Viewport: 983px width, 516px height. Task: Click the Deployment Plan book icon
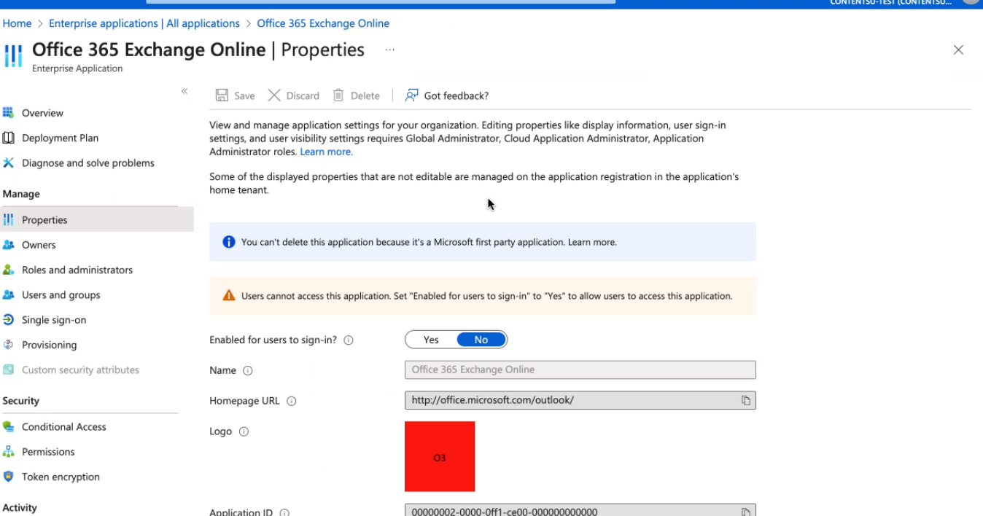coord(8,138)
